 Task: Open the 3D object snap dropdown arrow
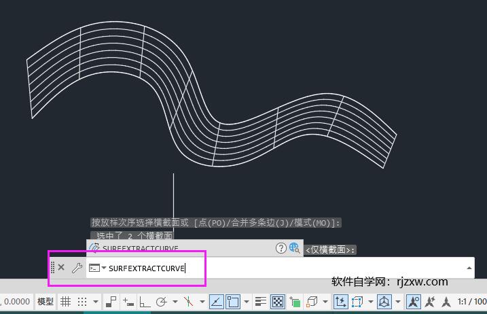point(325,302)
